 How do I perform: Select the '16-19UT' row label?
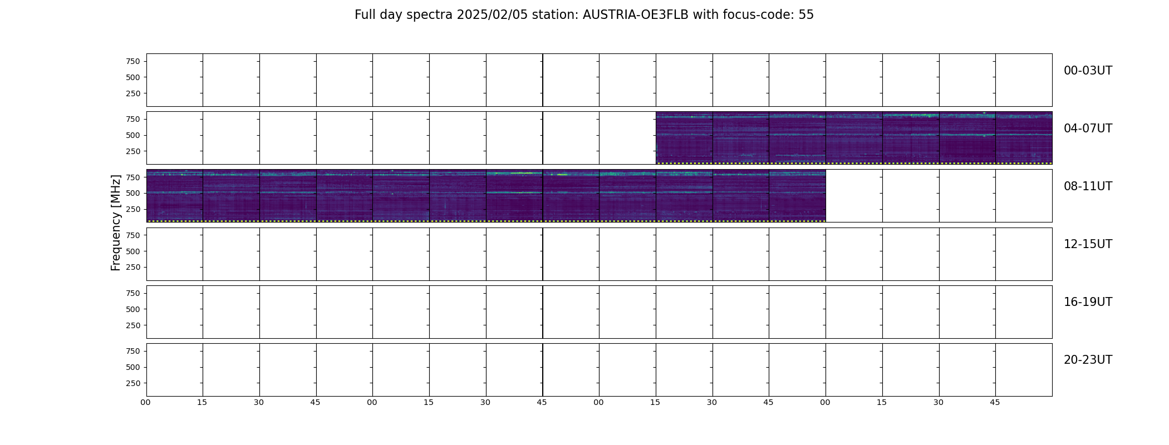point(1088,302)
